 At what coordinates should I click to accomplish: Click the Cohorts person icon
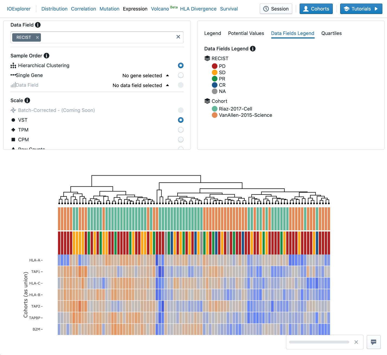pos(306,9)
